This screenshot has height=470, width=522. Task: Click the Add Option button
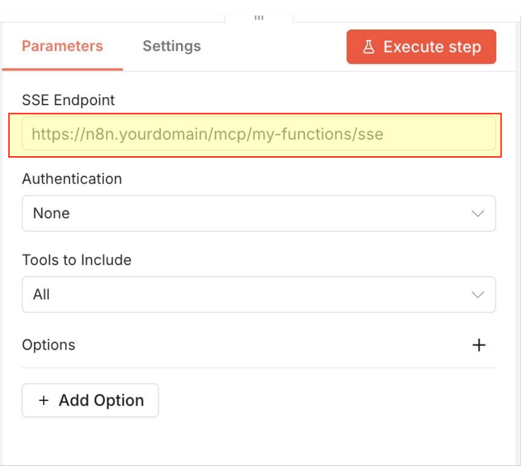(x=90, y=400)
